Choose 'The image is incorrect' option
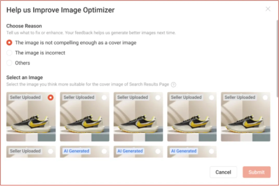 pyautogui.click(x=9, y=53)
